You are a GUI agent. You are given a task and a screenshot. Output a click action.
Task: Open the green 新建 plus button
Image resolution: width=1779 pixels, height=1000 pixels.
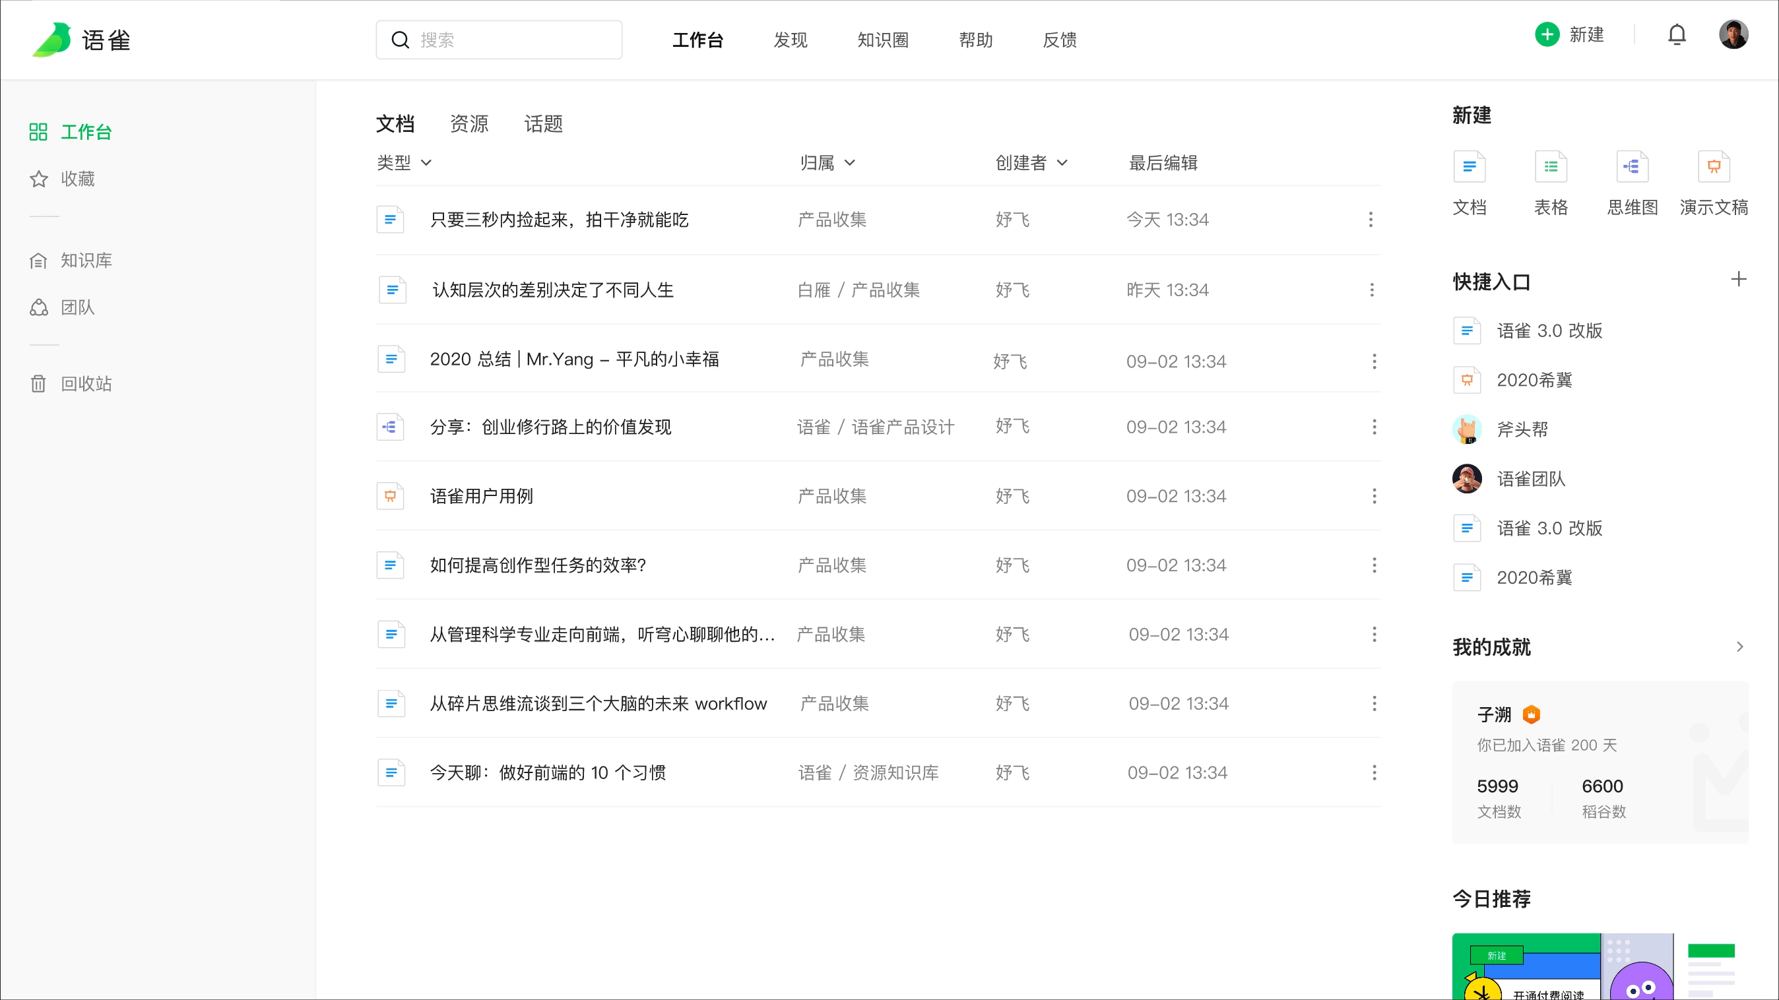pos(1547,34)
